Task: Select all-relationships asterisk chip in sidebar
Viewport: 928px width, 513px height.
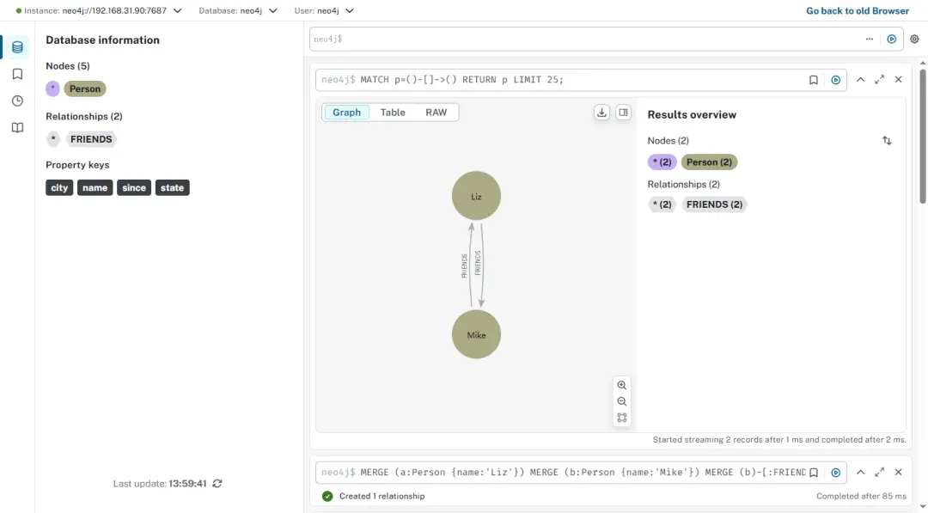Action: coord(53,139)
